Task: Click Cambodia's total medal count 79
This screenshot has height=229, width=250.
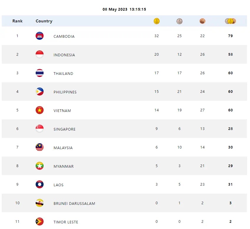Action: [230, 36]
